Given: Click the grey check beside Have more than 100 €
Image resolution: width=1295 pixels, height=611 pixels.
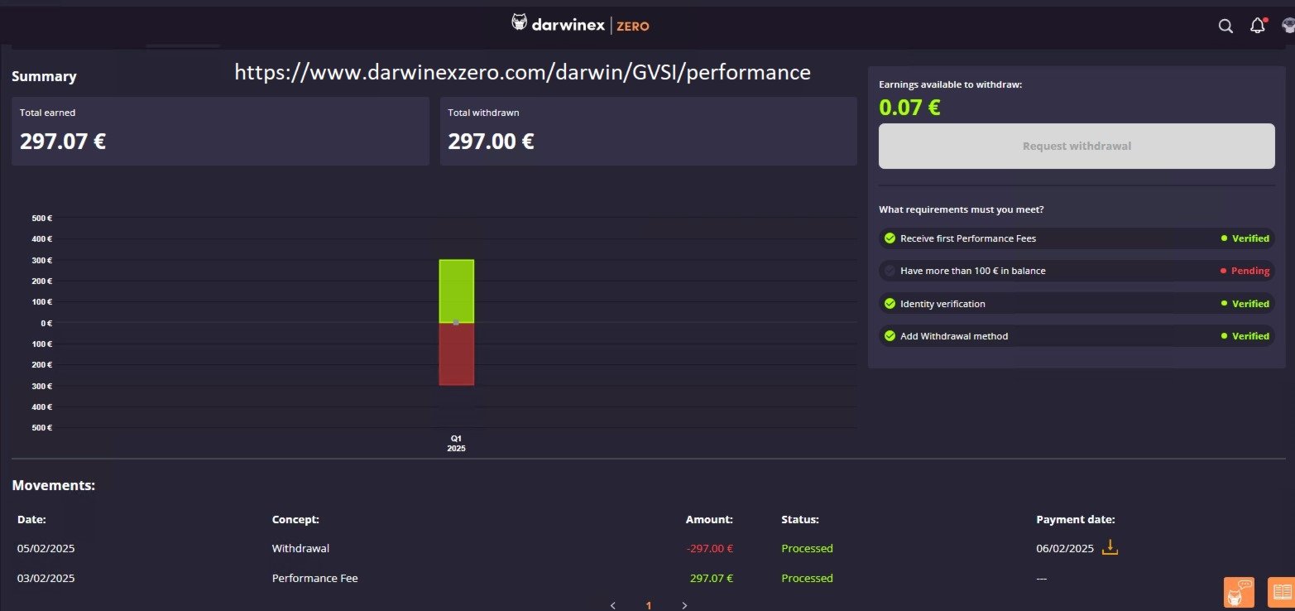Looking at the screenshot, I should tap(890, 271).
